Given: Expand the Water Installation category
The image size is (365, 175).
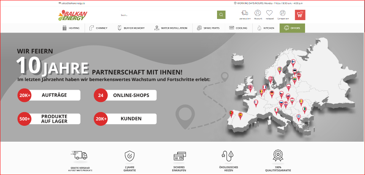Looking at the screenshot, I should coord(171,28).
